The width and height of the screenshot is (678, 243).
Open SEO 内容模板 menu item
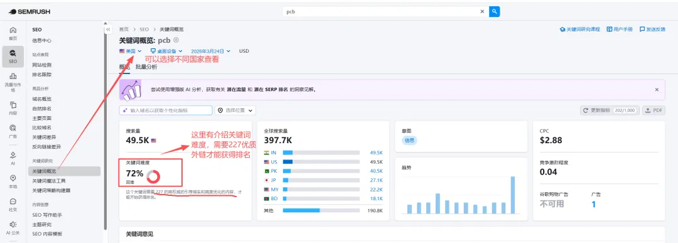click(47, 234)
